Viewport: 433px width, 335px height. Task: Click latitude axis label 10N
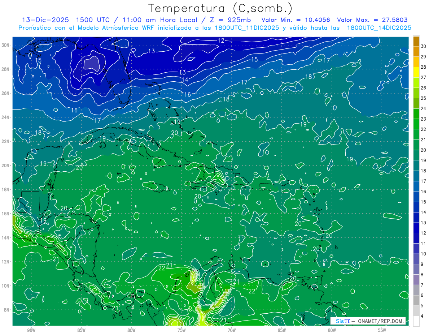click(6, 286)
